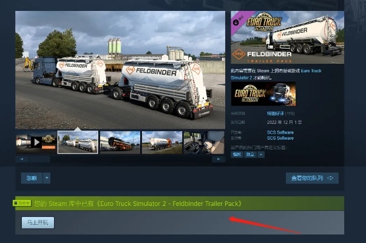Screen dimensions: 366x243
Task: Play the trailer video thumbnail
Action: pos(36,142)
